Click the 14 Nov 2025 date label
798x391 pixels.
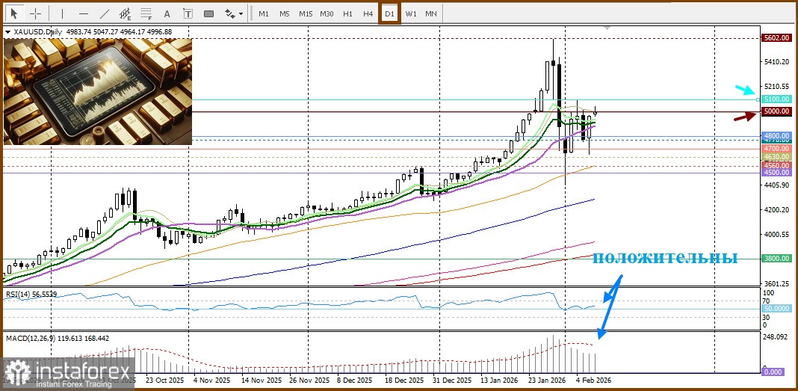point(260,380)
